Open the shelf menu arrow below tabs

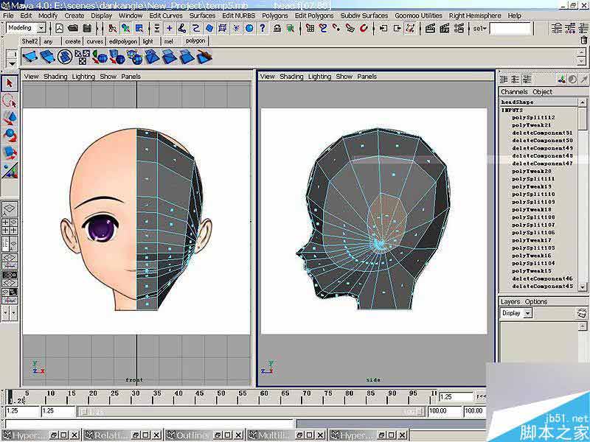point(12,63)
